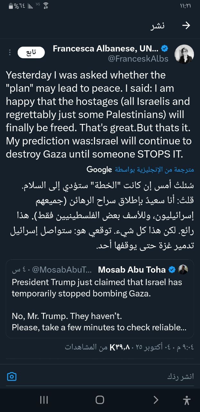Tap Mosab Abu Toha's verified badge
Screen dimensions: 200x412
tap(172, 270)
